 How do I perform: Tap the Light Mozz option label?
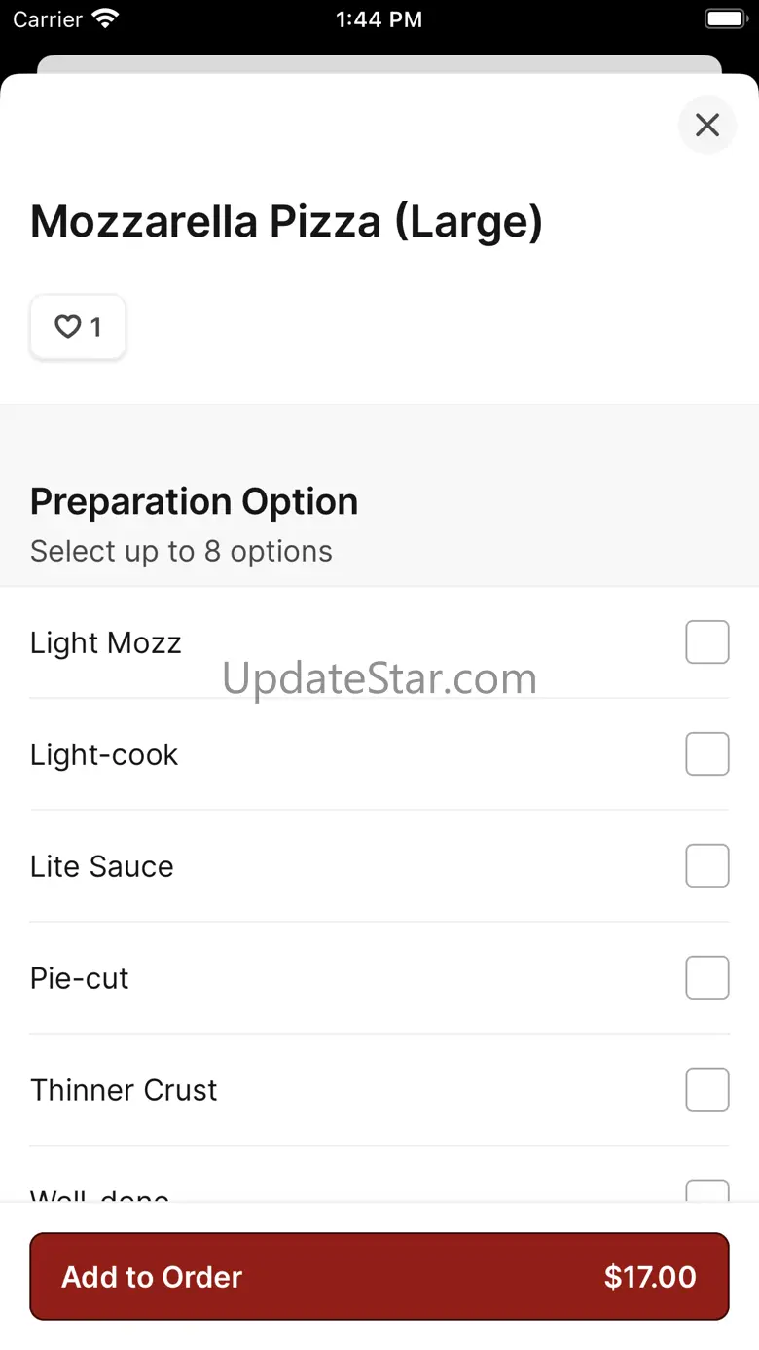[x=106, y=643]
